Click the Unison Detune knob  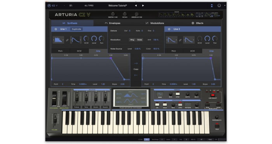click(x=136, y=14)
